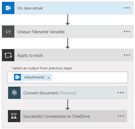Click the variable curly braces icon
135x129 pixels.
(8, 32)
